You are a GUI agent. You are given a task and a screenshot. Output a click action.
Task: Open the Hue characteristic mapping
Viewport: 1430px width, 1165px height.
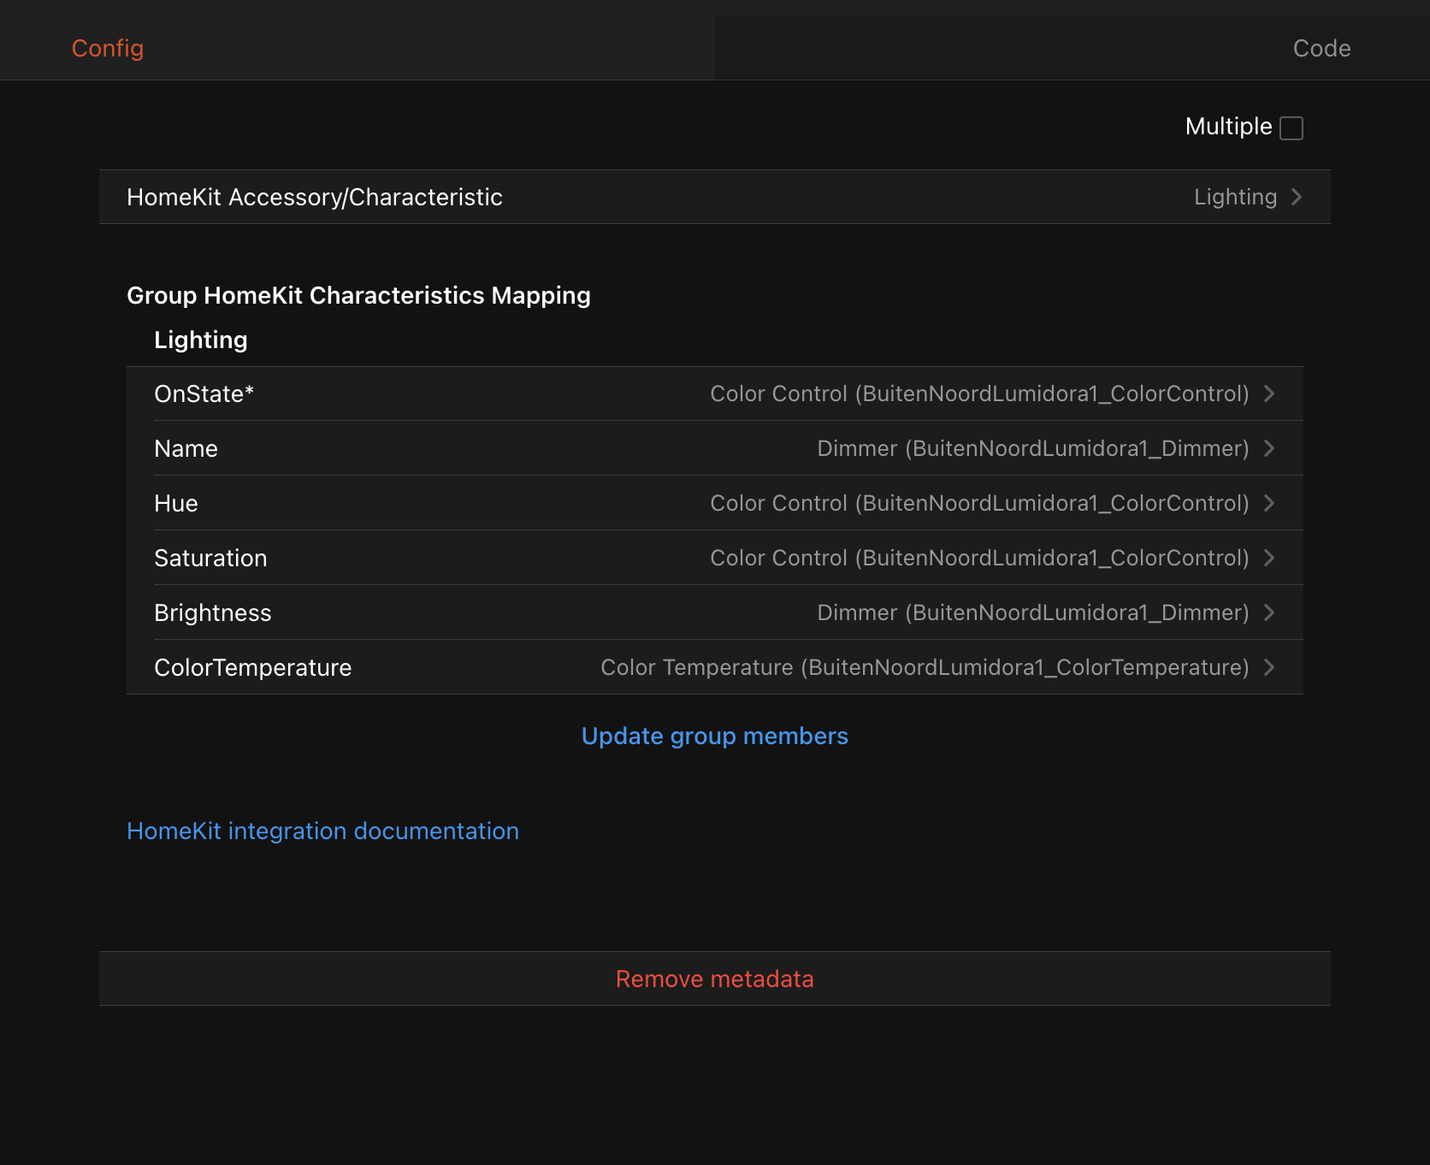click(x=1269, y=503)
